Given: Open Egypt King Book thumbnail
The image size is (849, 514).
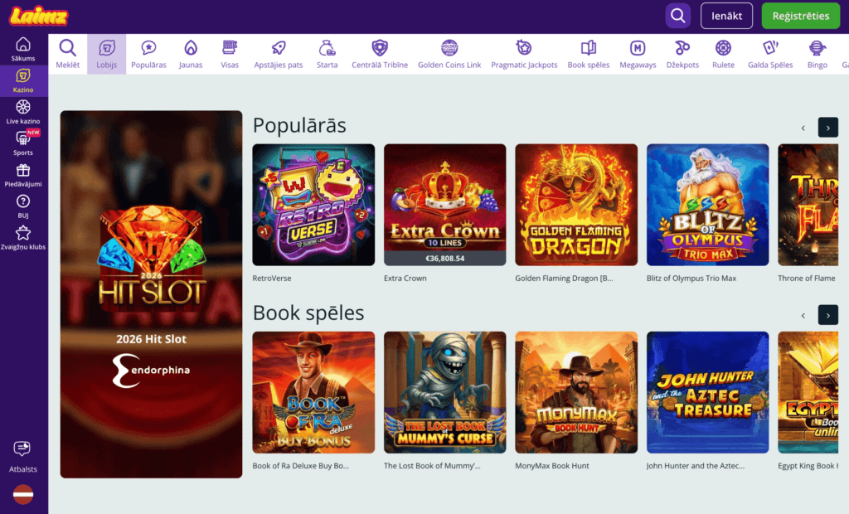Looking at the screenshot, I should [808, 392].
